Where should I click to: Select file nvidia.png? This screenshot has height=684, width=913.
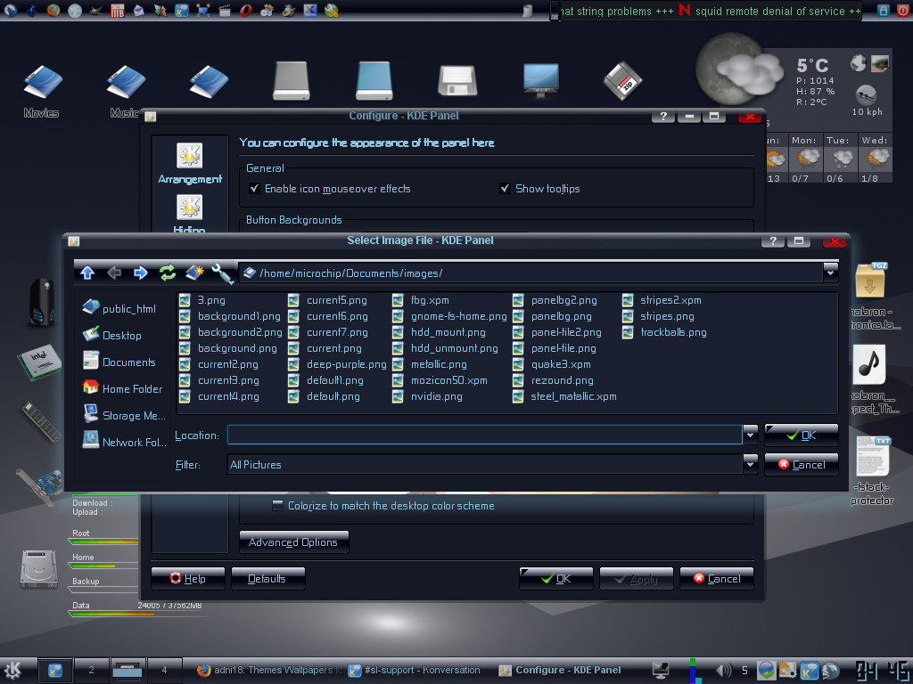coord(428,396)
